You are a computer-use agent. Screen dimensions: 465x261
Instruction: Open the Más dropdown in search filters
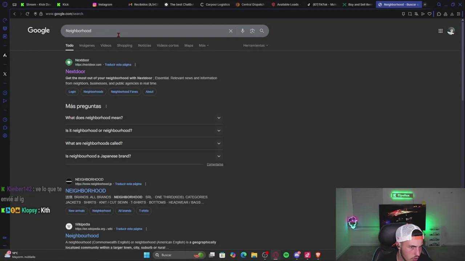point(204,45)
